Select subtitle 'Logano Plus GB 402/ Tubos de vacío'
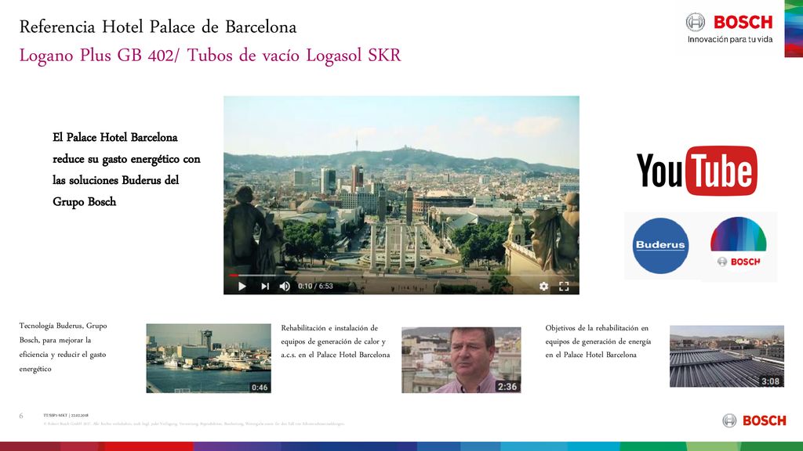This screenshot has height=451, width=803. (x=210, y=56)
